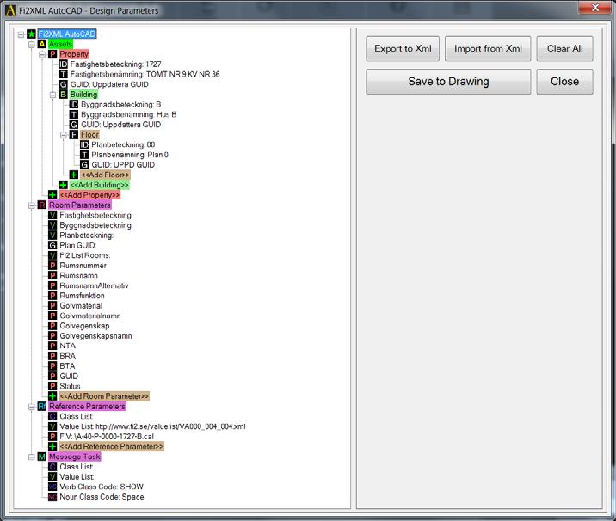Screen dimensions: 616x521
Task: Select <<Add Reference Parameter>> entry
Action: click(111, 447)
